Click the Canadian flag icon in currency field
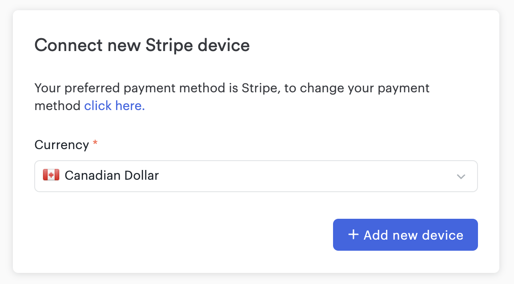Viewport: 514px width, 284px height. click(x=51, y=175)
